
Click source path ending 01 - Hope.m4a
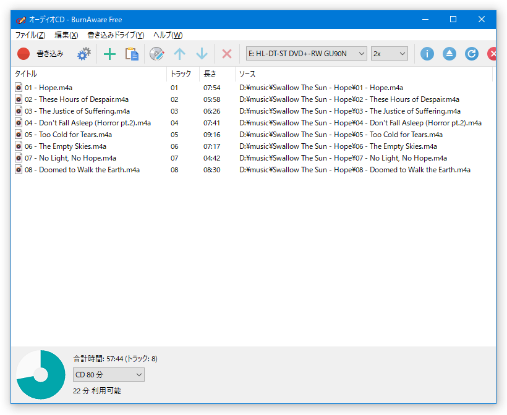tap(321, 88)
